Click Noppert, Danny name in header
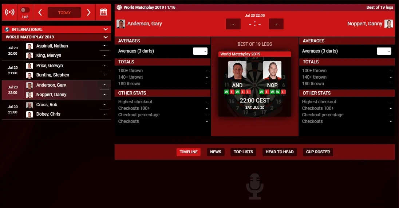 click(365, 24)
